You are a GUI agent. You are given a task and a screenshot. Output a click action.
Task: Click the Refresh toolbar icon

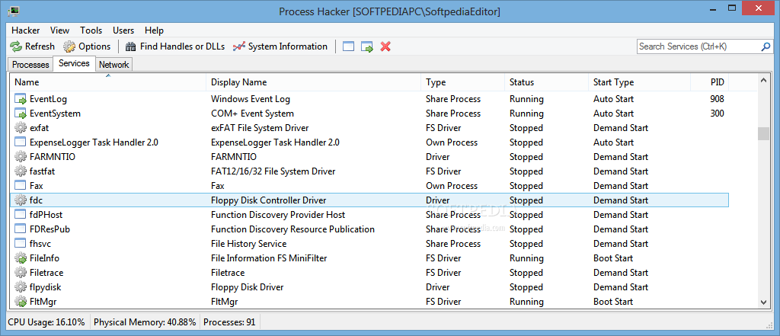click(16, 46)
